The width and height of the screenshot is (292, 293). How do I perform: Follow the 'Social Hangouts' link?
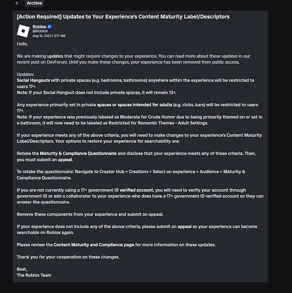(33, 80)
